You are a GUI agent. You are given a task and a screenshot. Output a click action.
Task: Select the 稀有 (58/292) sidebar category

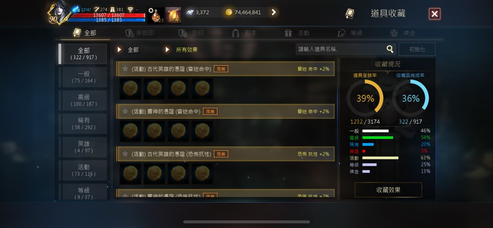(83, 124)
